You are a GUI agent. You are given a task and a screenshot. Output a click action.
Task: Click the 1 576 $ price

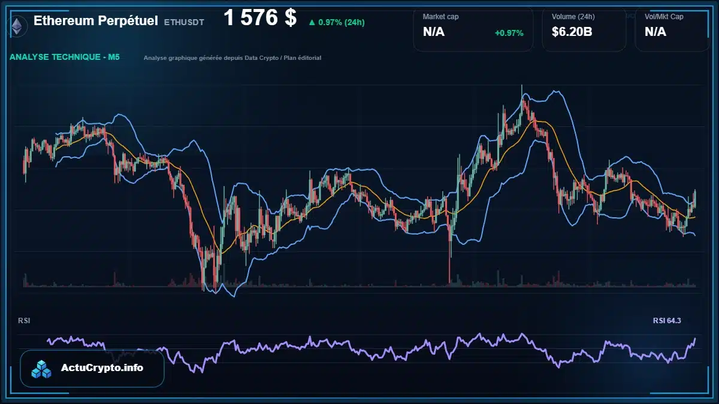[x=260, y=18]
